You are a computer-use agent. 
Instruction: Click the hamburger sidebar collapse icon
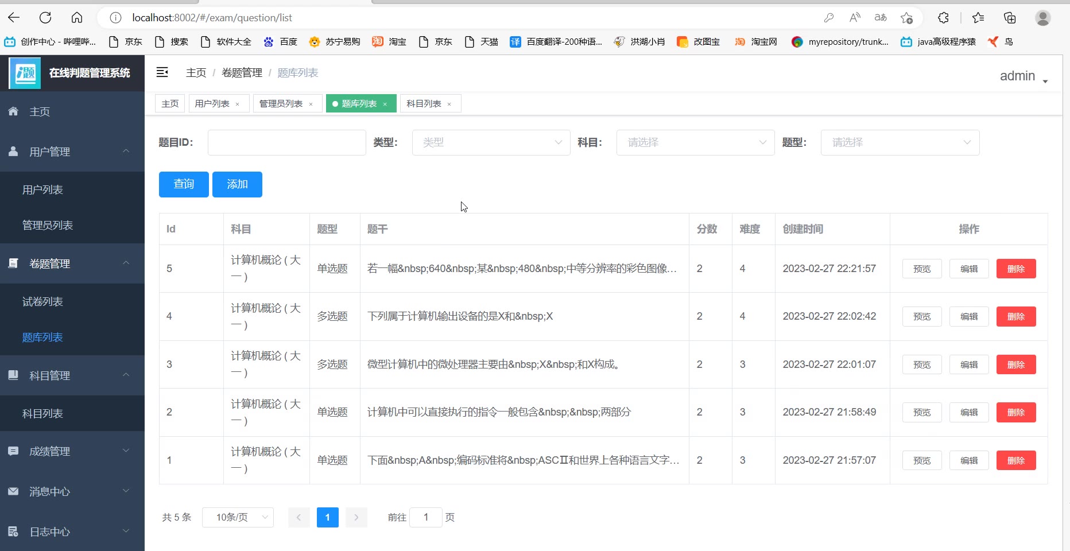[x=162, y=72]
